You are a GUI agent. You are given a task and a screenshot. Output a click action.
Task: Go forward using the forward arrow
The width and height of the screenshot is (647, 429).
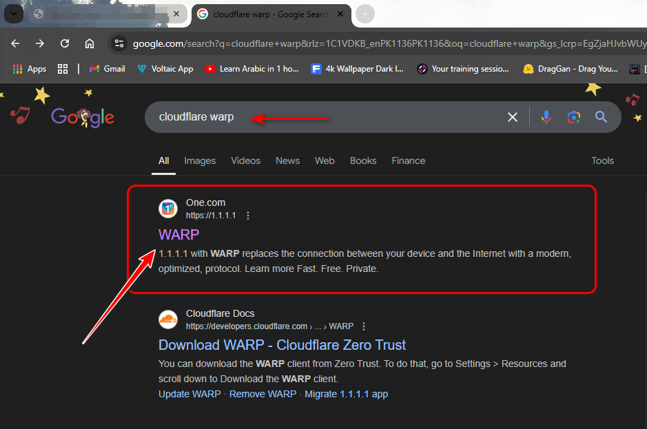39,43
